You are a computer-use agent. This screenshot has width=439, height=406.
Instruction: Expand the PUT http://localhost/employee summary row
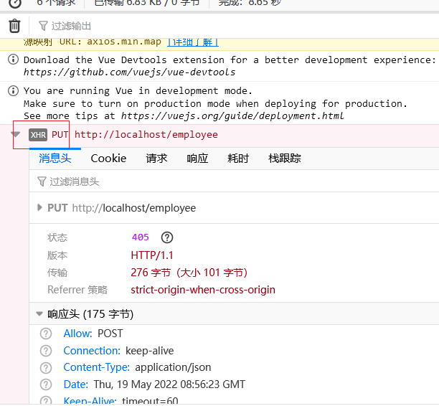coord(39,207)
